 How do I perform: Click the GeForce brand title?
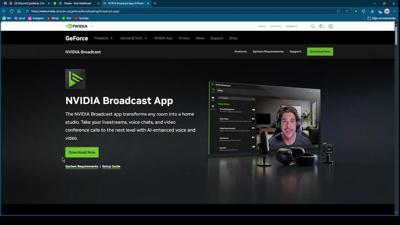point(77,38)
